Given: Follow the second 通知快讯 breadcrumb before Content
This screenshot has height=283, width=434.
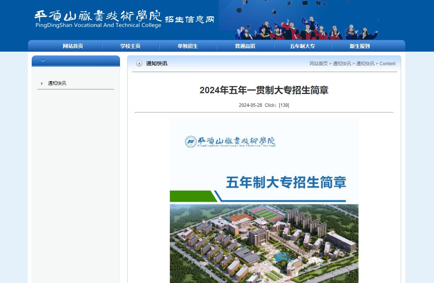Looking at the screenshot, I should pos(365,64).
